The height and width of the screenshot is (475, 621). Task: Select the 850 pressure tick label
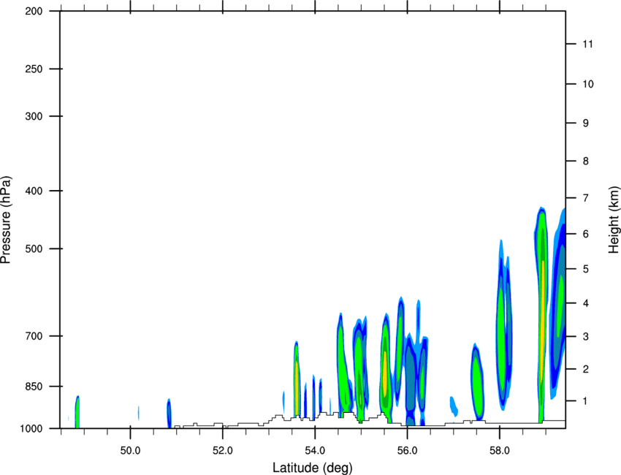(34, 387)
